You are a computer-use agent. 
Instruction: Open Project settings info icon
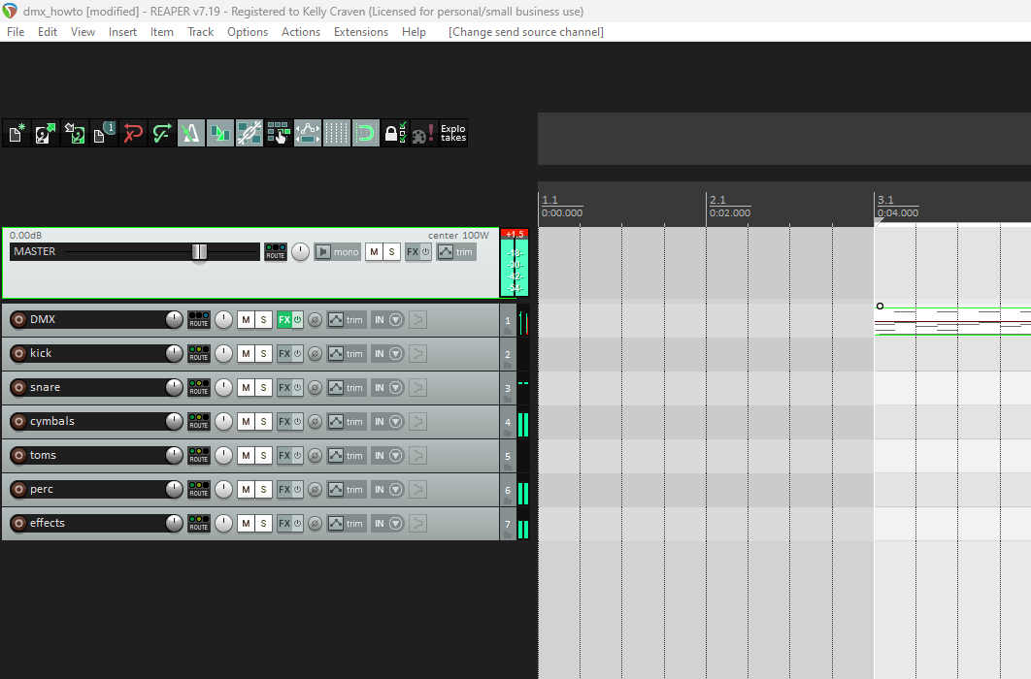pyautogui.click(x=103, y=133)
